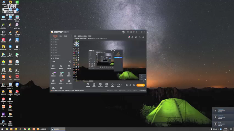Toggle visibility of the first source in the list
Viewport: 234px width, 131px height.
click(x=51, y=39)
